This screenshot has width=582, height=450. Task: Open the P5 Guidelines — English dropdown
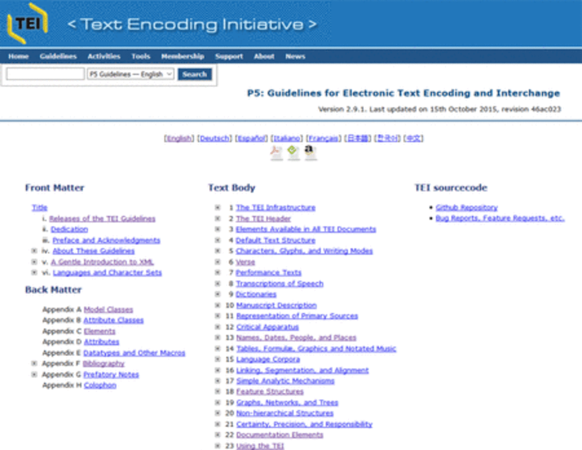click(130, 74)
